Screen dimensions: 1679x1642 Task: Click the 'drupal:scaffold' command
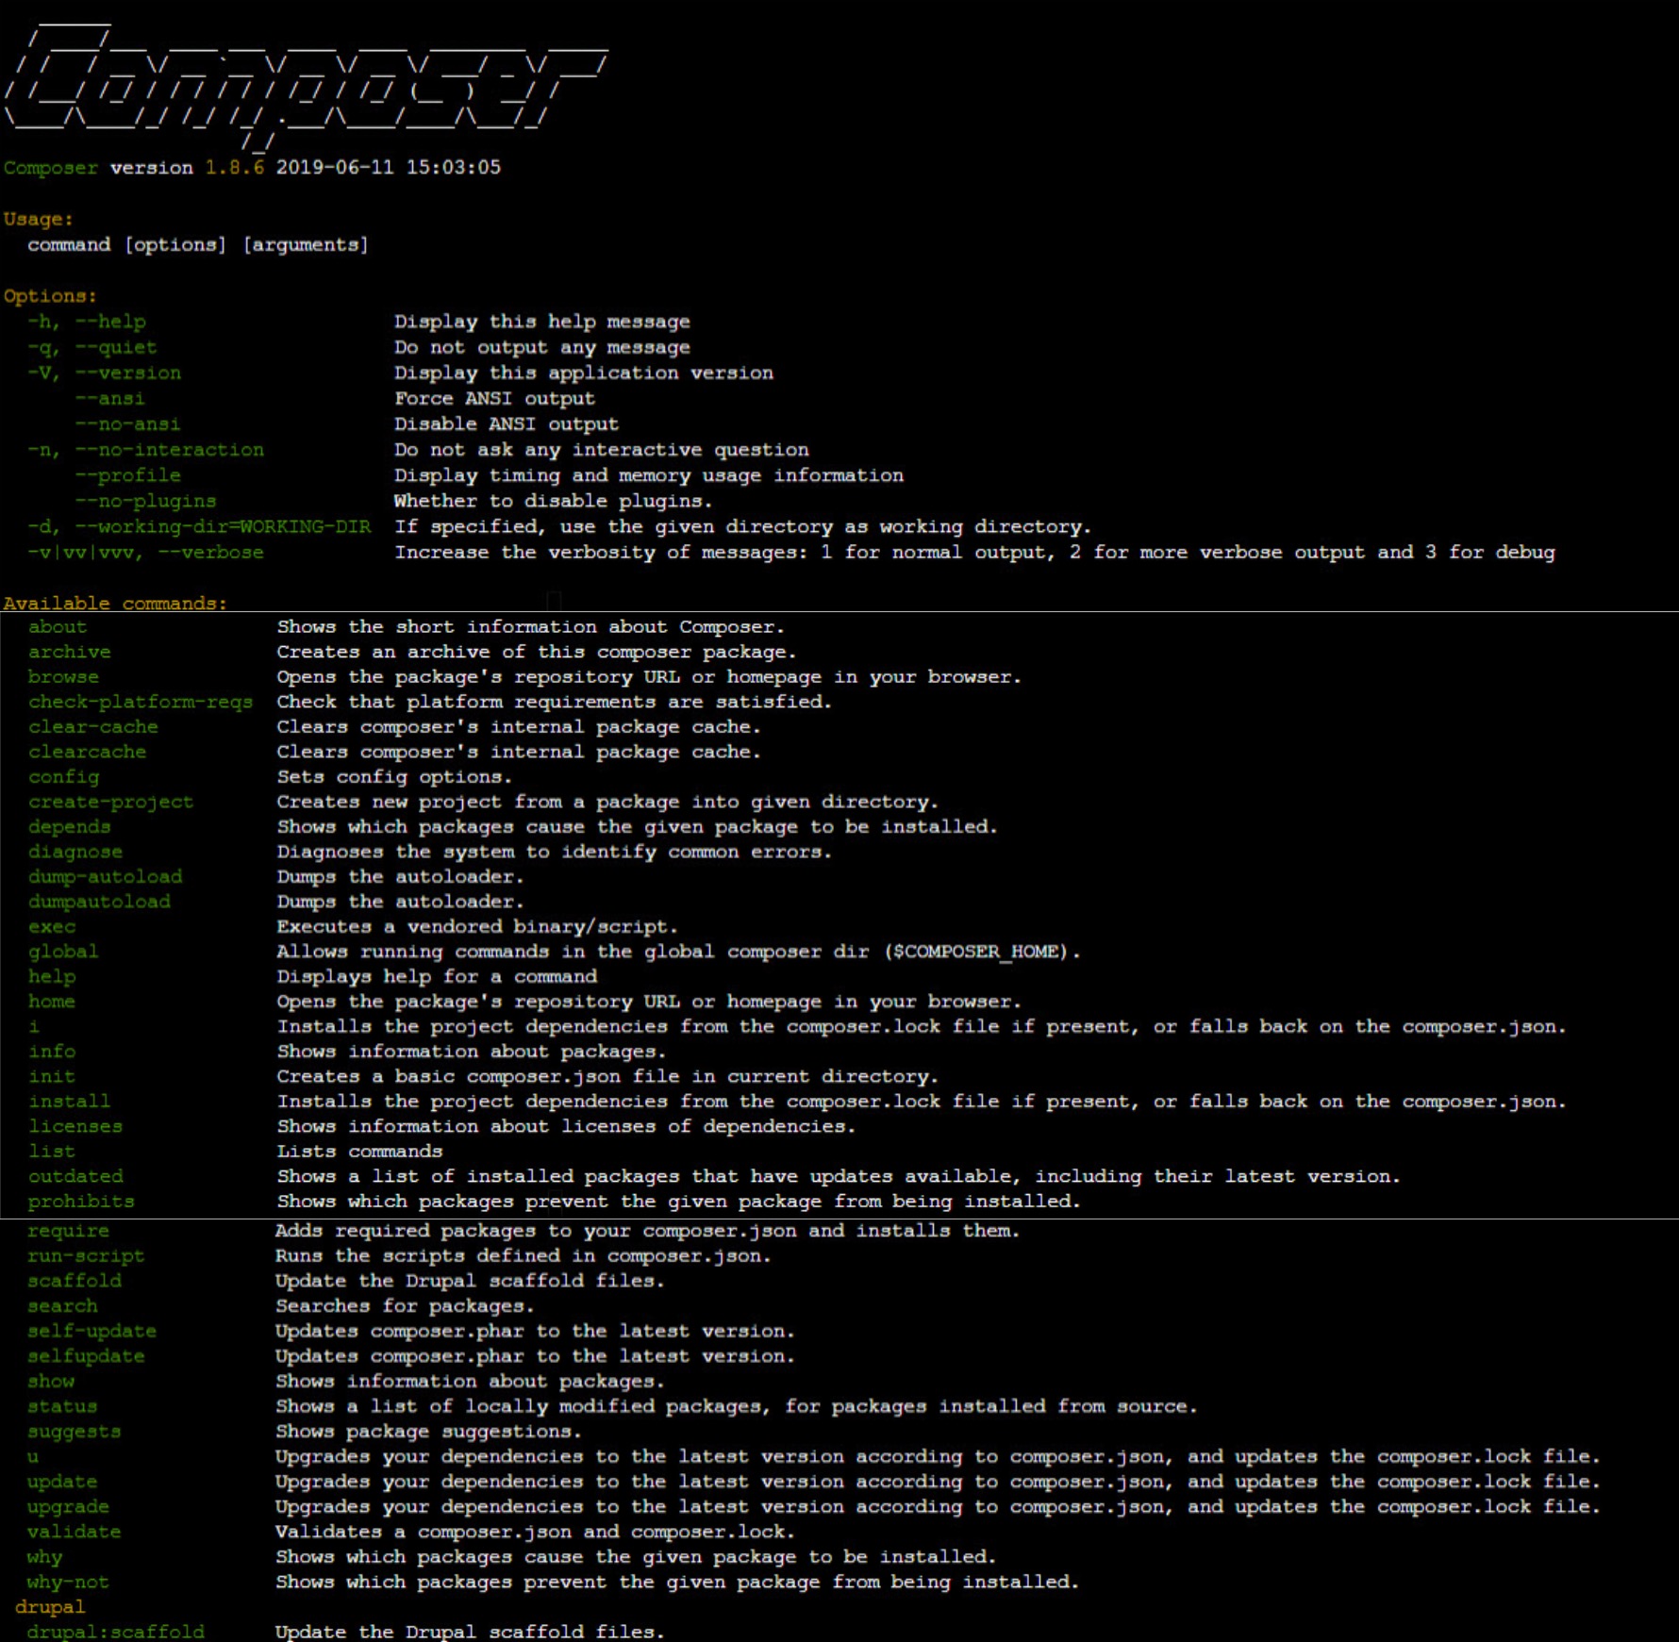[116, 1632]
